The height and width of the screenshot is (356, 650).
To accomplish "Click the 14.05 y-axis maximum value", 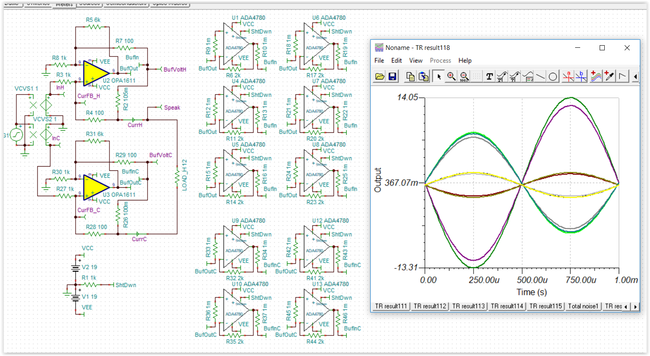I will point(408,97).
